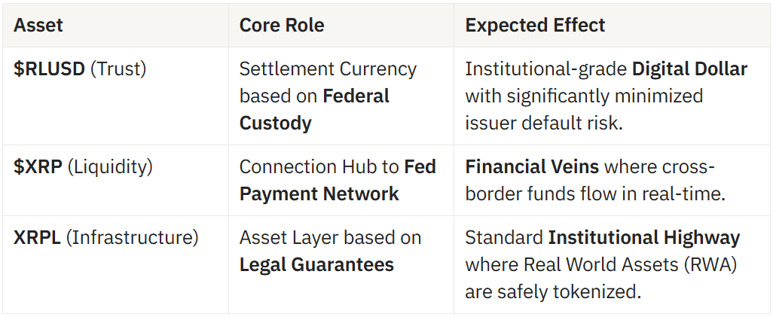Click the bold Legal Guarantees text
This screenshot has width=773, height=317.
(x=316, y=265)
